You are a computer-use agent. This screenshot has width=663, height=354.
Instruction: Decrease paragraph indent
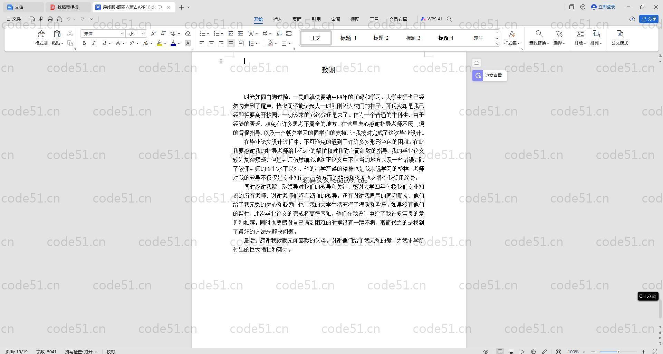click(231, 33)
